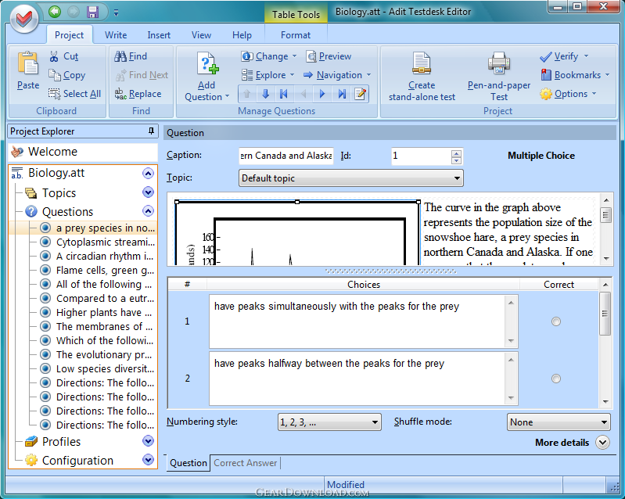This screenshot has height=499, width=625.
Task: Open the Correct Answer tab
Action: 246,463
